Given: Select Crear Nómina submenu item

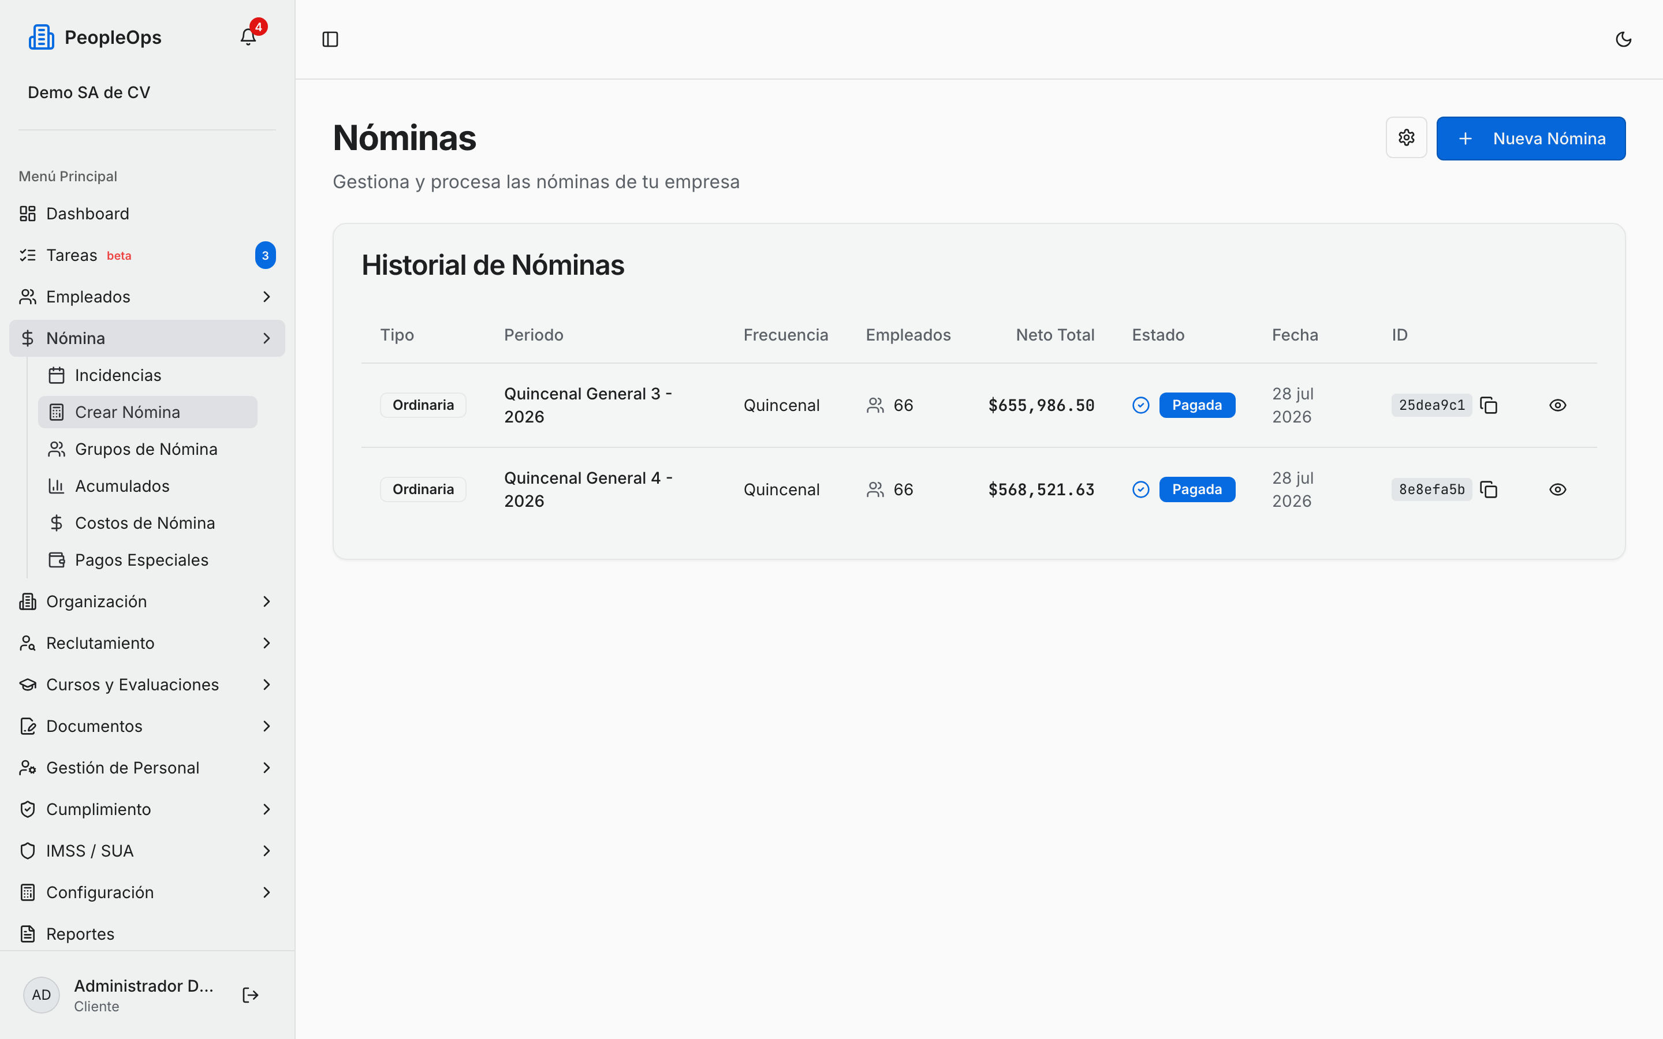Looking at the screenshot, I should click(x=148, y=412).
